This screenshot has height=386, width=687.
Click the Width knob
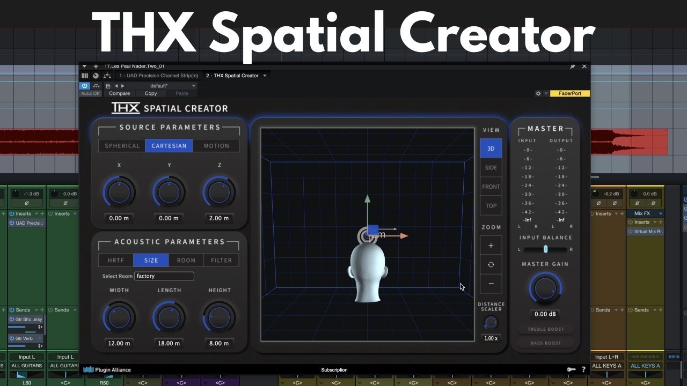click(119, 317)
